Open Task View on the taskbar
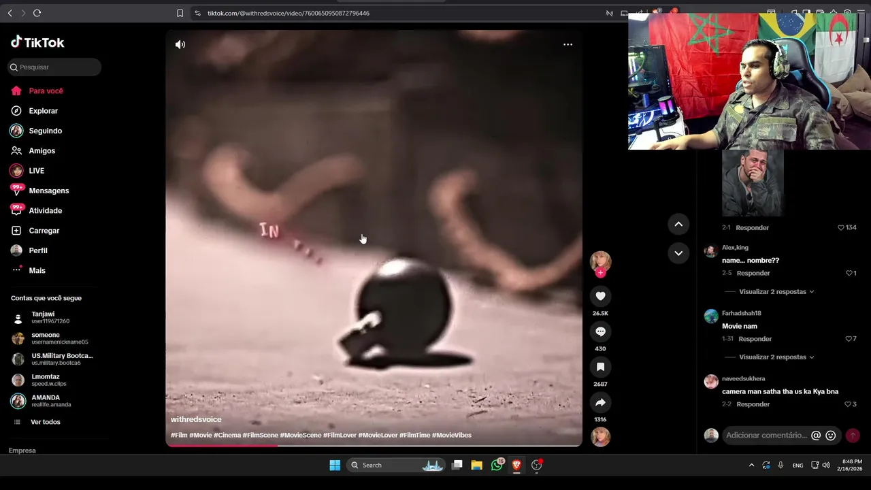Image resolution: width=871 pixels, height=490 pixels. pyautogui.click(x=457, y=465)
